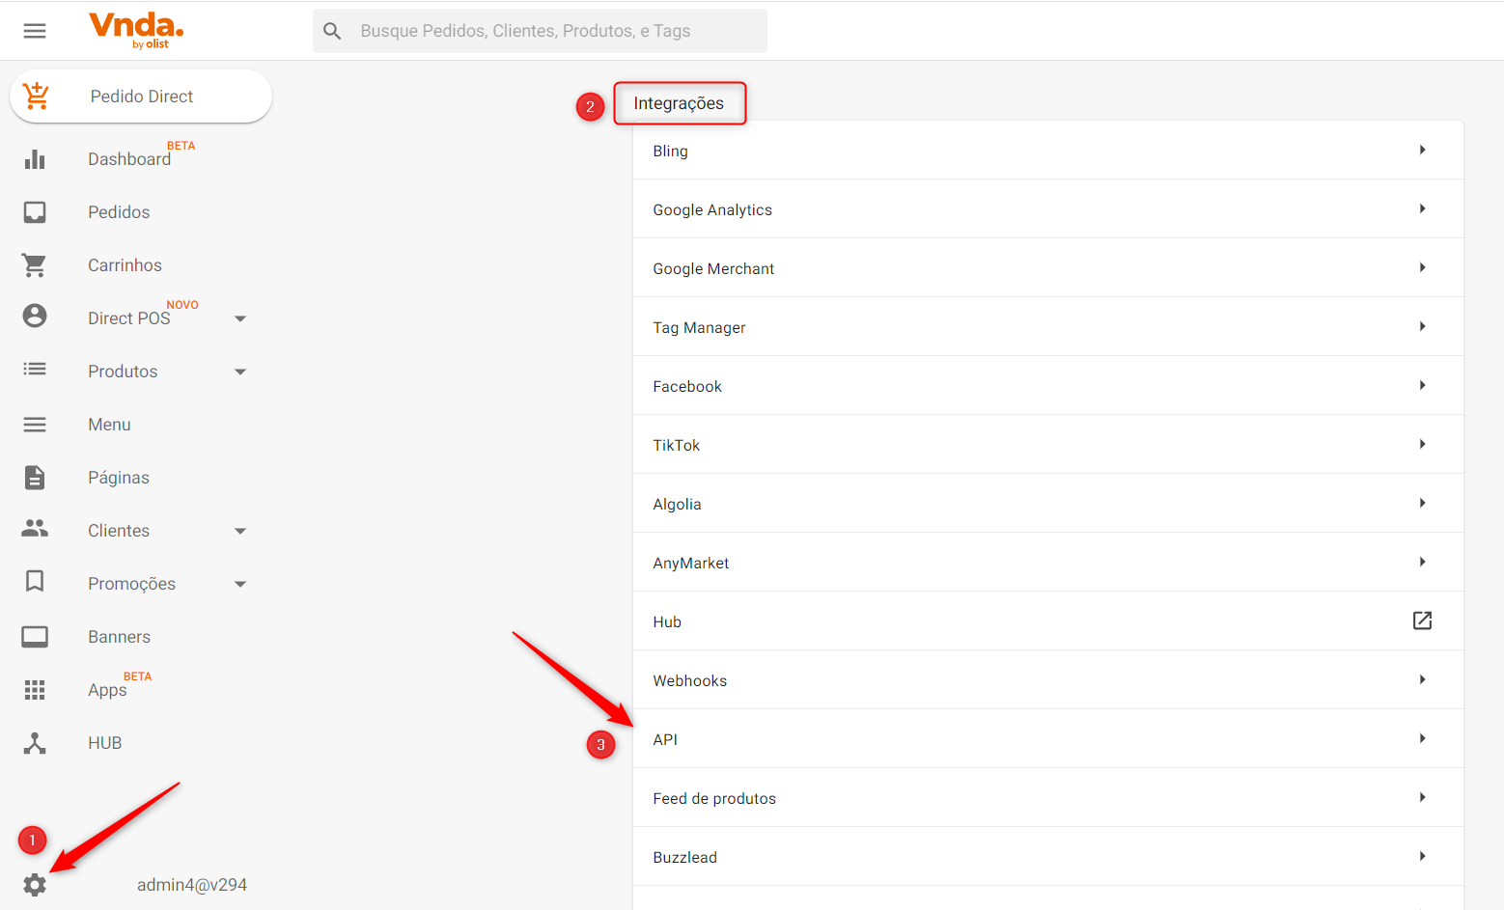1504x910 pixels.
Task: Click the Banners monitor icon
Action: click(35, 637)
